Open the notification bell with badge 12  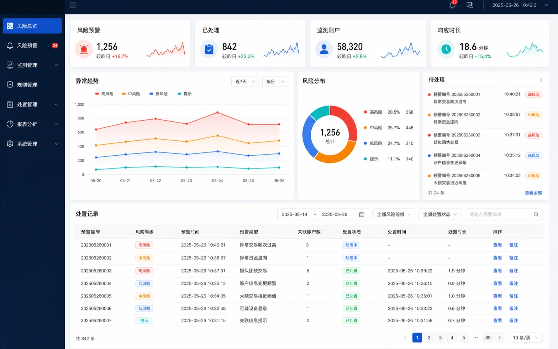tap(452, 5)
